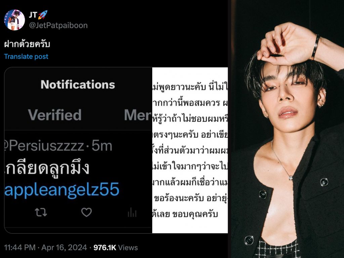Click the rocket emoji beside JT
Viewport: 344px width, 258px height.
coord(43,15)
